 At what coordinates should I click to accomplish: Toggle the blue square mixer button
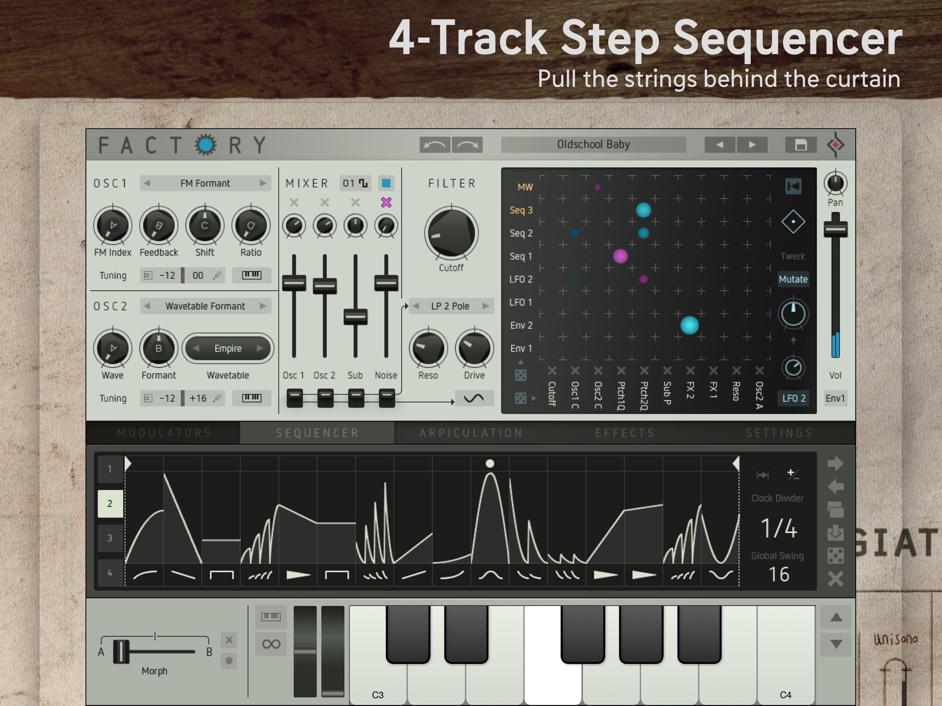[x=386, y=183]
